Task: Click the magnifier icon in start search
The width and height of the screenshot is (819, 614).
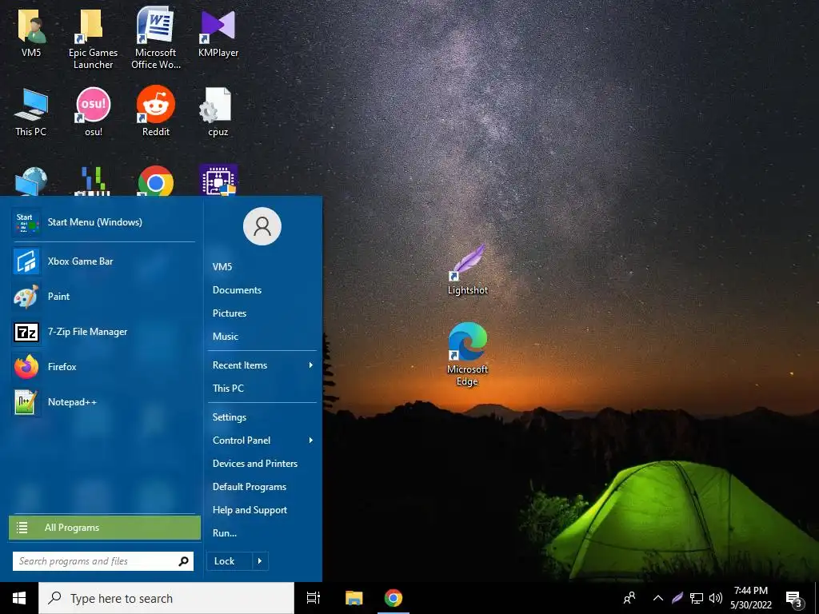Action: tap(183, 561)
